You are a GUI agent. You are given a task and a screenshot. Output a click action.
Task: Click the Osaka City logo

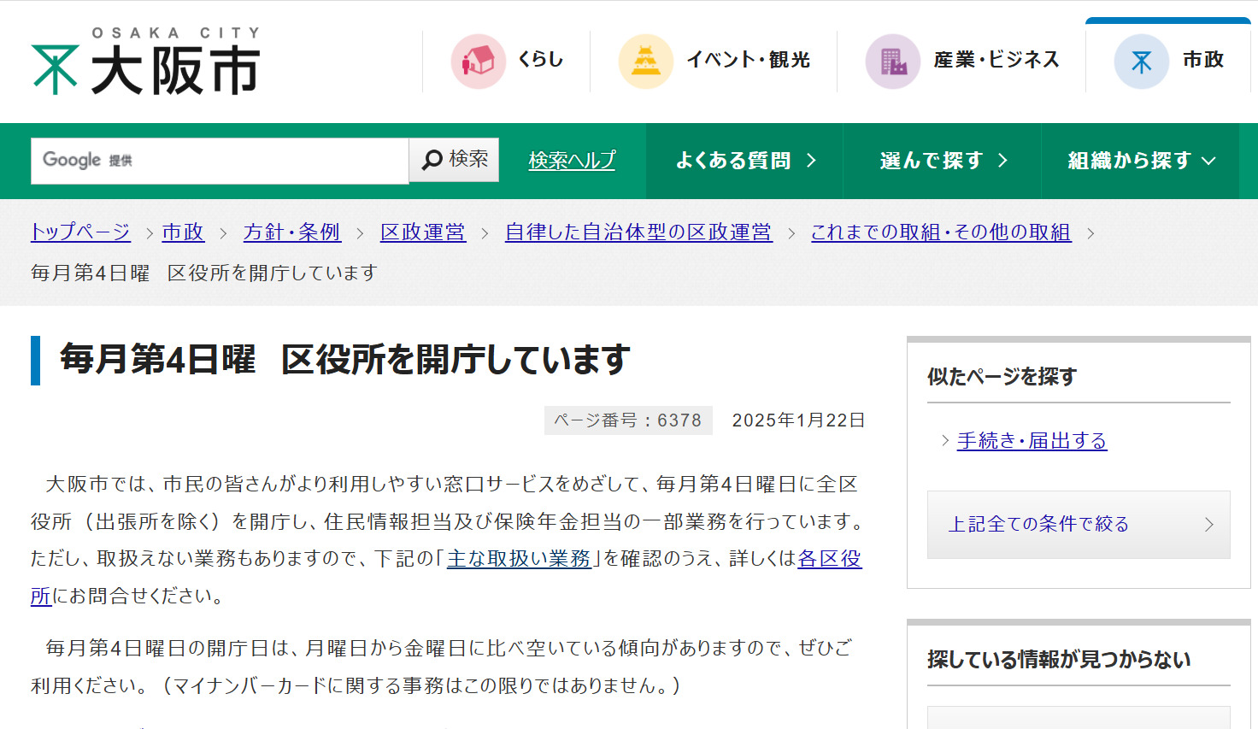pyautogui.click(x=145, y=62)
